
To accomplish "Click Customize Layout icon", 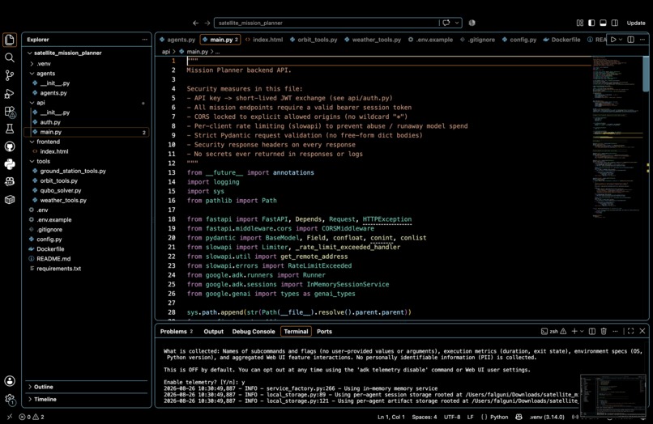I will pyautogui.click(x=580, y=23).
